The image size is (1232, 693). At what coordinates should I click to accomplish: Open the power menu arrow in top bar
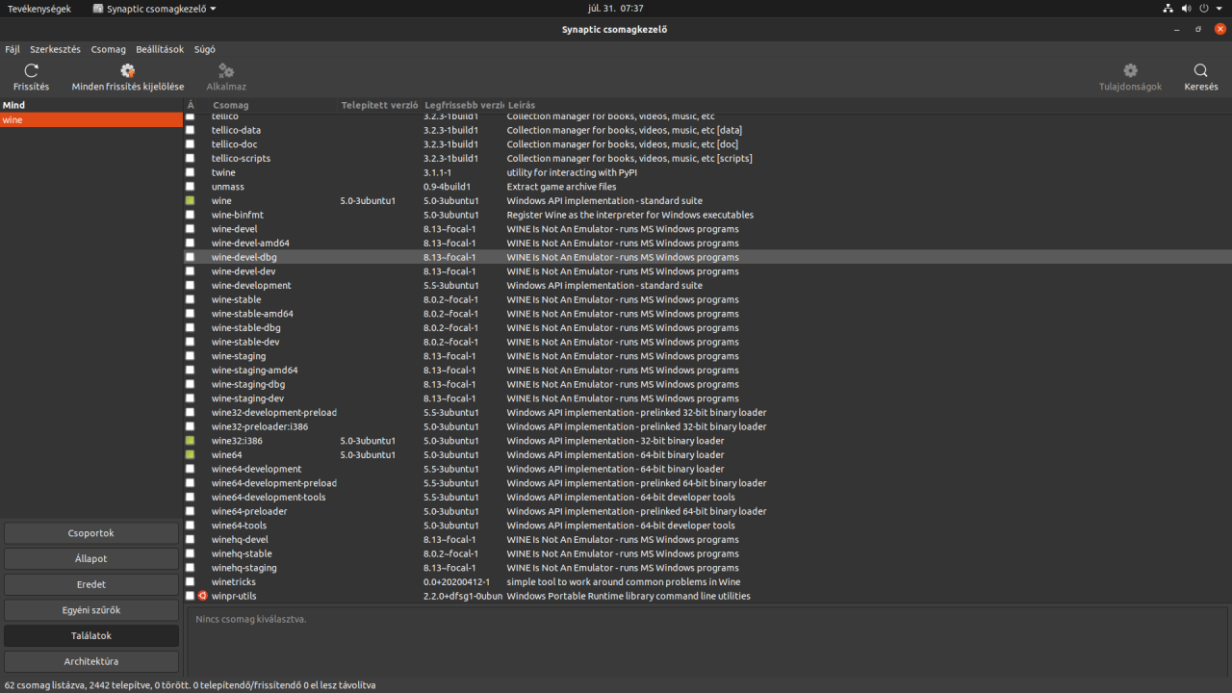1219,8
